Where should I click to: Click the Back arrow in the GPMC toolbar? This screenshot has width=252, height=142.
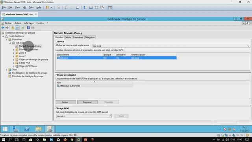pyautogui.click(x=3, y=28)
